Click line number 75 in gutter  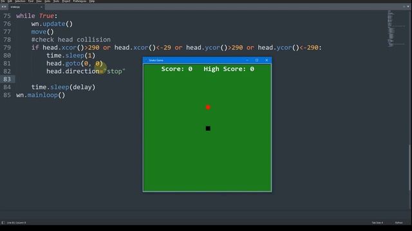pyautogui.click(x=7, y=16)
